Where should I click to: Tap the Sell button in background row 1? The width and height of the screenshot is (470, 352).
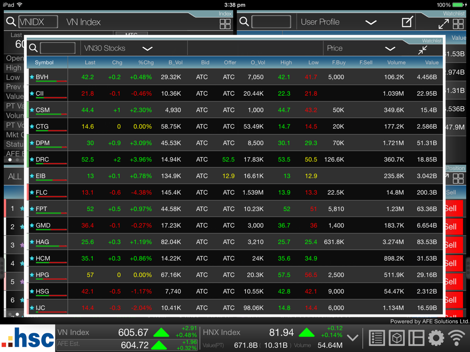(453, 208)
